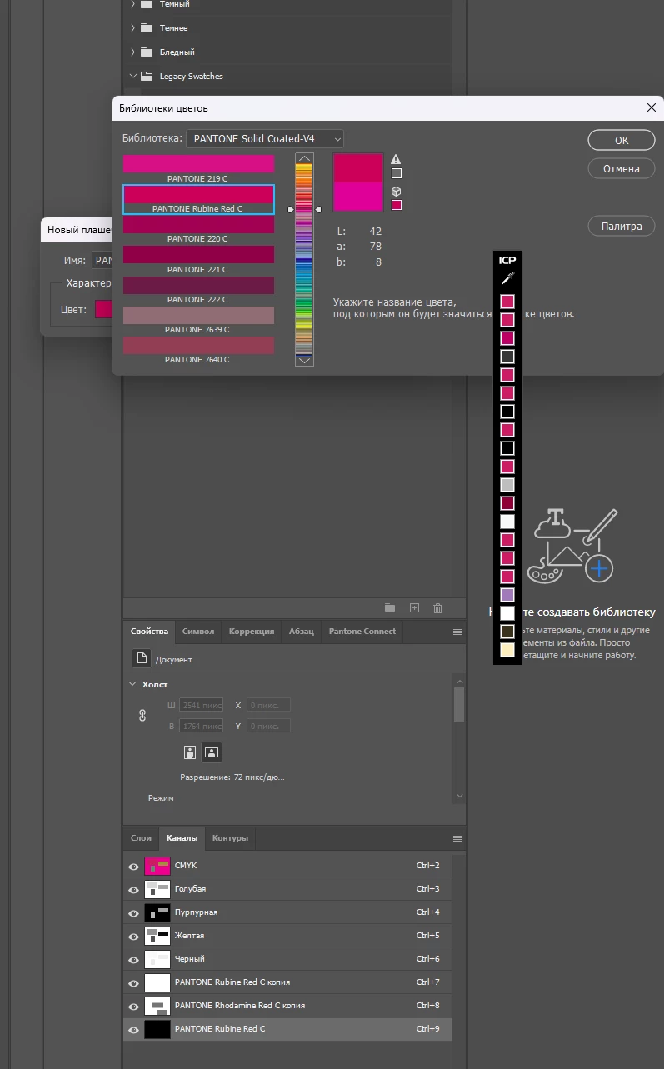Pick the purple swatch in ICP palette

click(x=507, y=595)
